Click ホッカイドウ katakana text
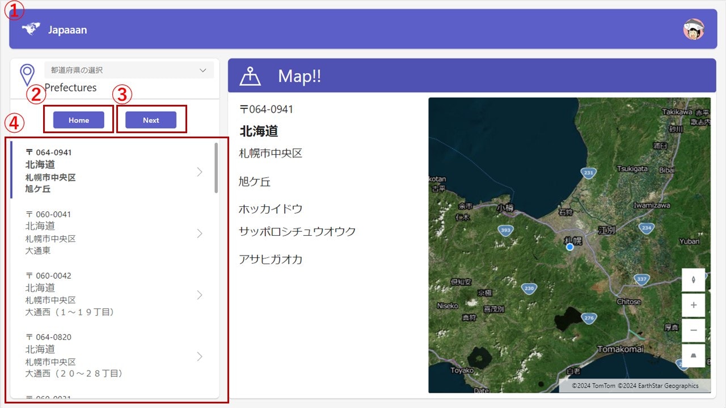Viewport: 726px width, 408px height. point(271,209)
